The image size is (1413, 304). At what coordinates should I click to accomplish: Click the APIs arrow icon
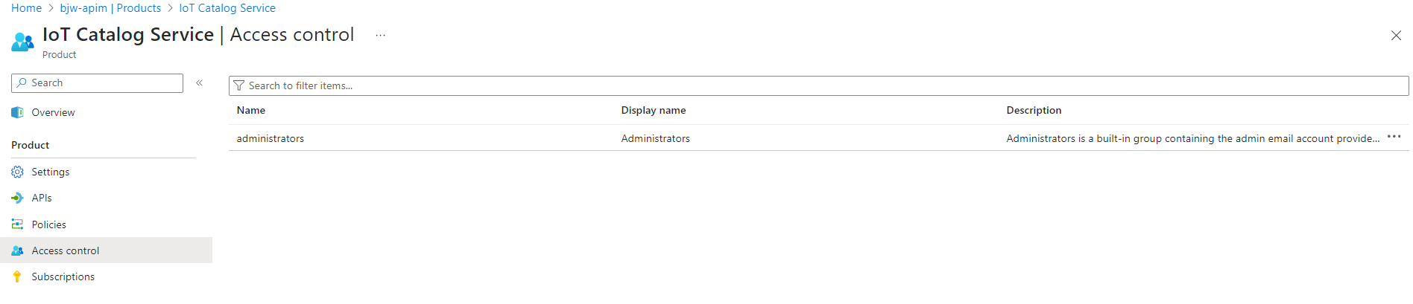click(x=17, y=198)
